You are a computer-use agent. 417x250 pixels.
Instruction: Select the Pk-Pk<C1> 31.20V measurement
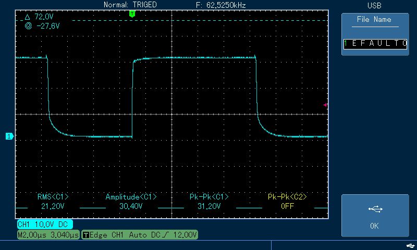click(209, 202)
